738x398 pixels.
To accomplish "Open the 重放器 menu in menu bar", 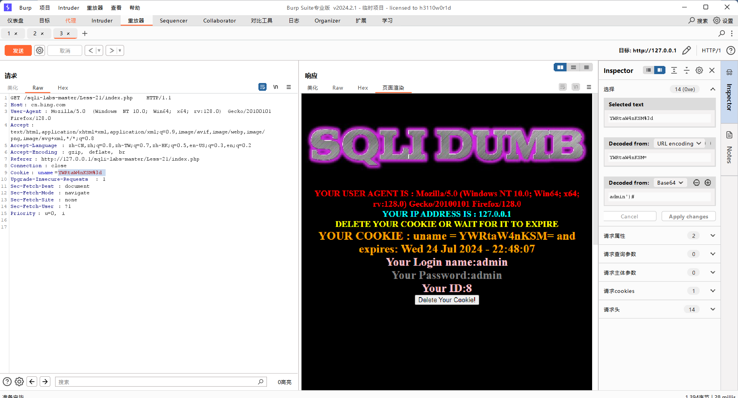I will pyautogui.click(x=95, y=8).
